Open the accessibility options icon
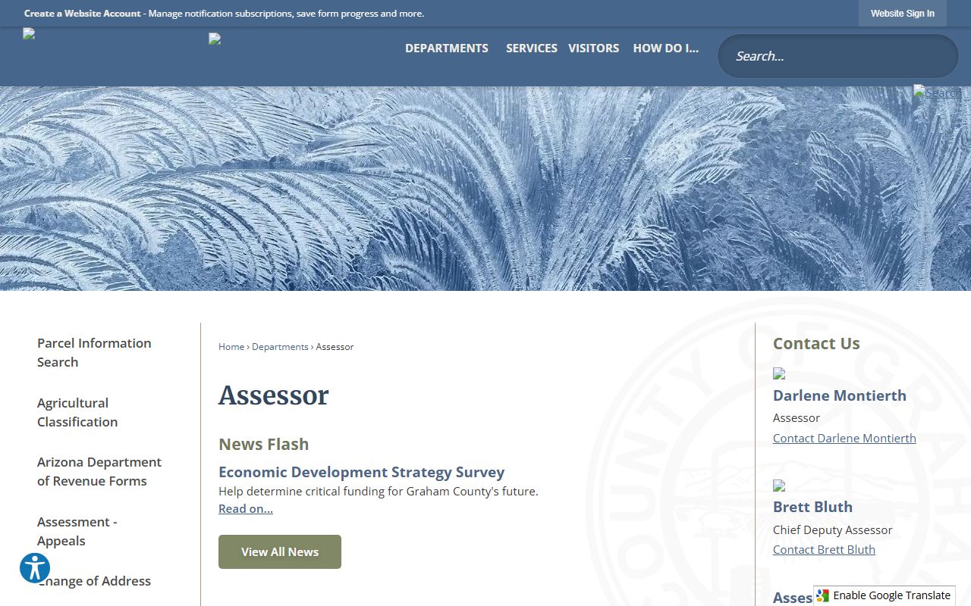 35,567
